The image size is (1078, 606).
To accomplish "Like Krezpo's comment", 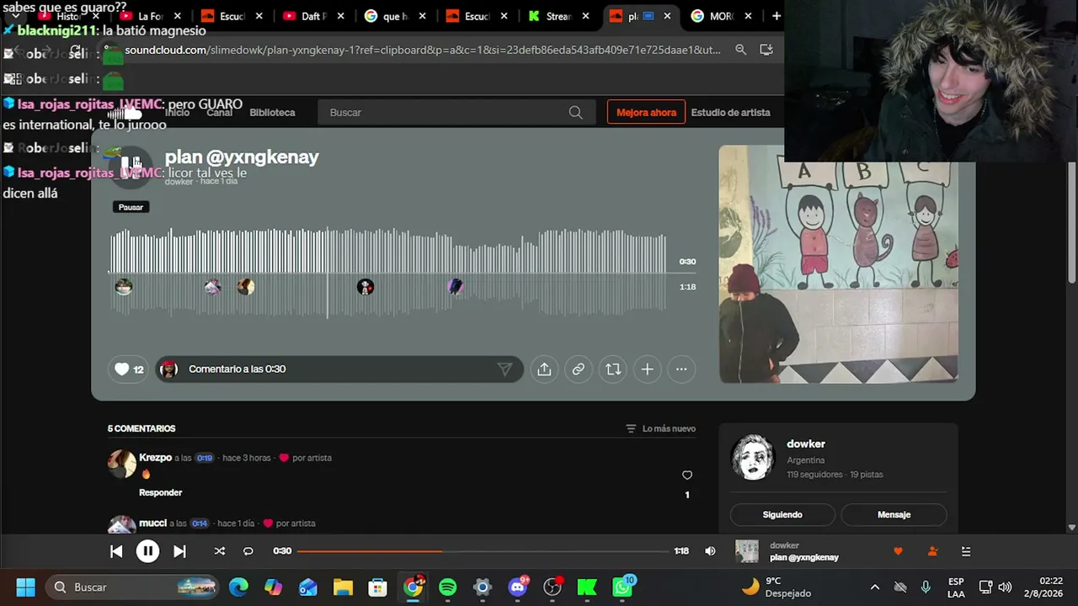I will point(687,476).
